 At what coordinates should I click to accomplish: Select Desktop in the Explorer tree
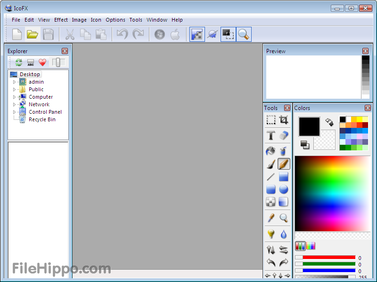pos(30,74)
